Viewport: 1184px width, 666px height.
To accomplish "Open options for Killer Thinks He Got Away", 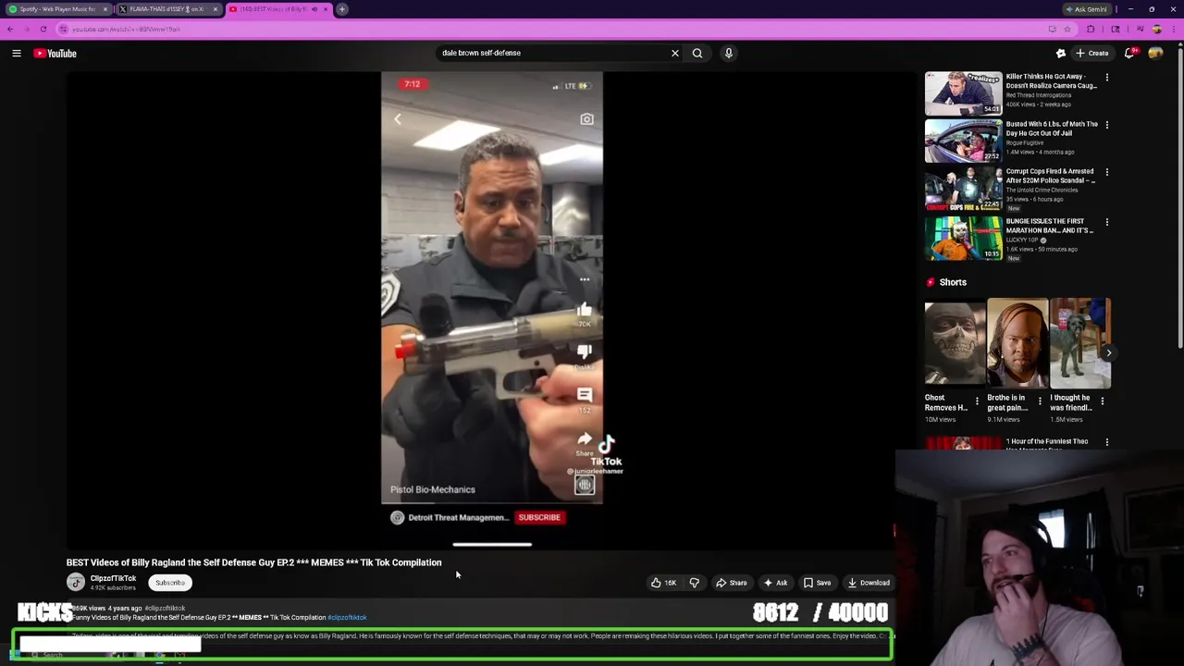I will (x=1107, y=78).
